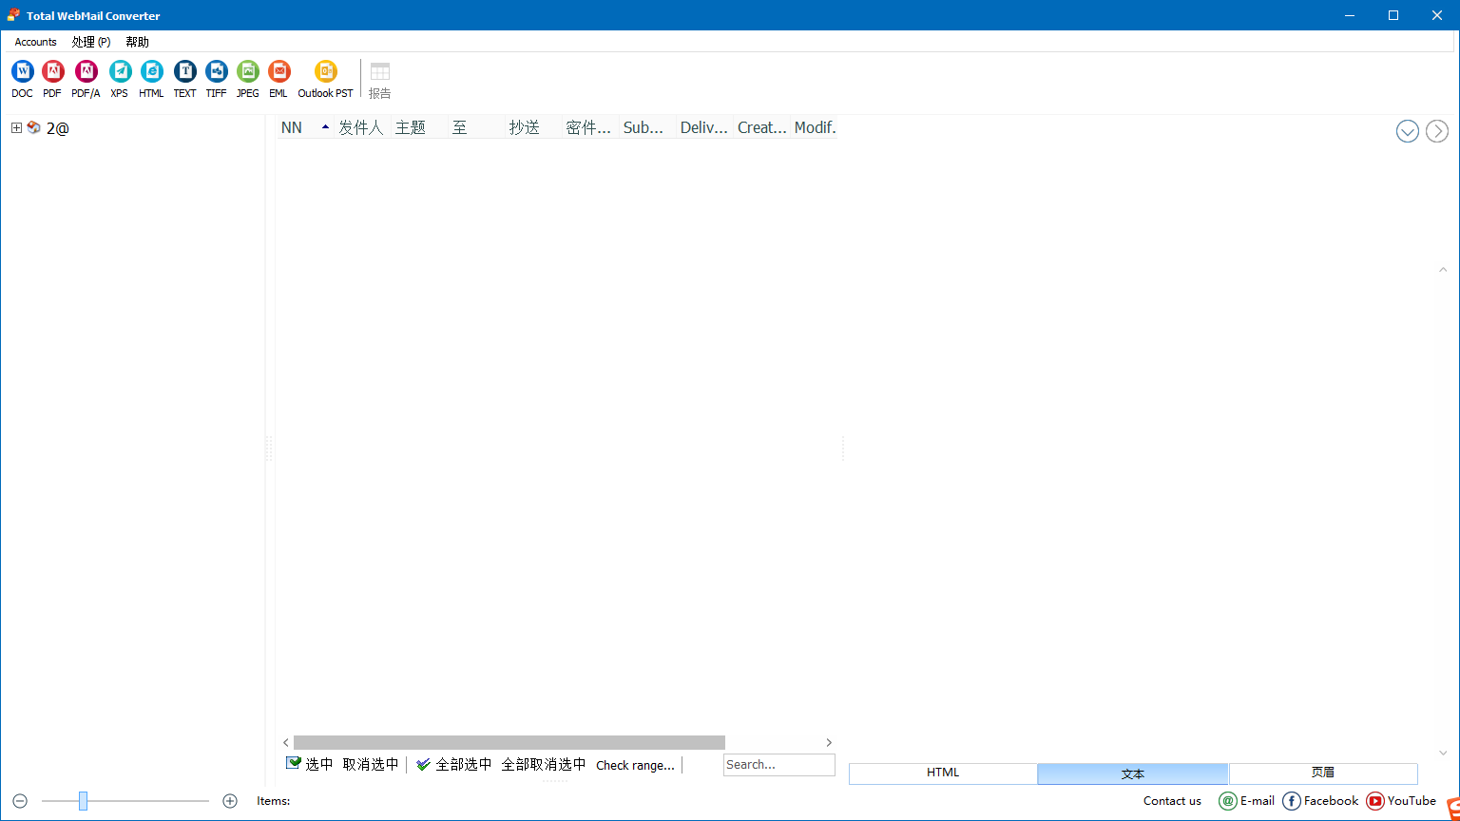Choose the PDF/A export icon
Viewport: 1460px width, 821px height.
tap(86, 79)
